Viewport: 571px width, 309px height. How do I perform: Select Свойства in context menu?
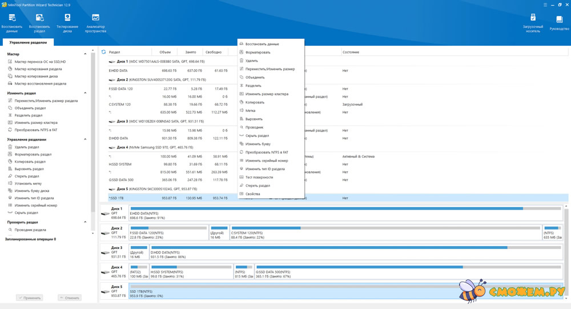pos(271,194)
